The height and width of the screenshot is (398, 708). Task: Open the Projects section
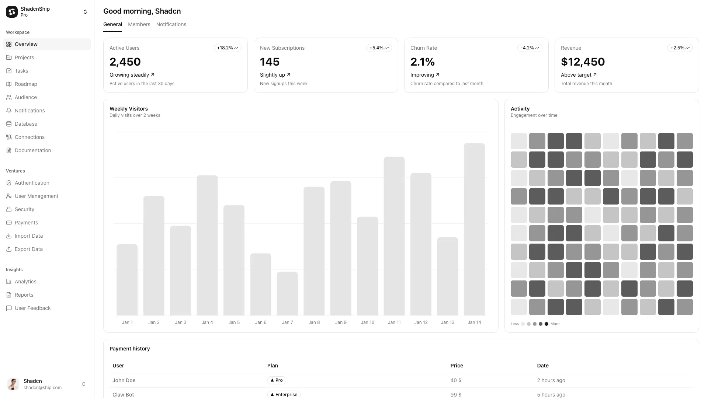pyautogui.click(x=24, y=57)
